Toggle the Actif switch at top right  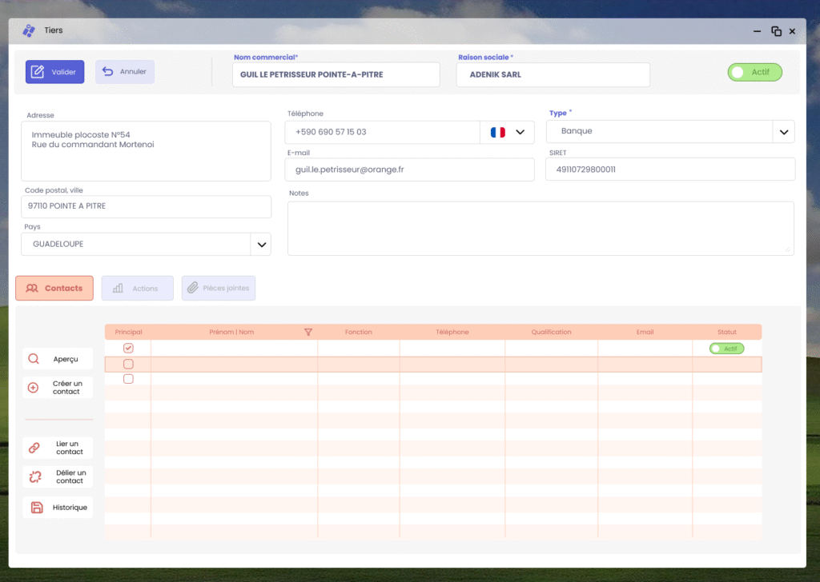pos(754,72)
